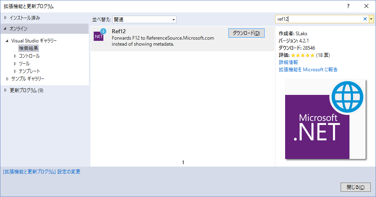Close the 拡張機能と更新プログラム dialog
Screen dimensions: 376x197
pos(366,6)
